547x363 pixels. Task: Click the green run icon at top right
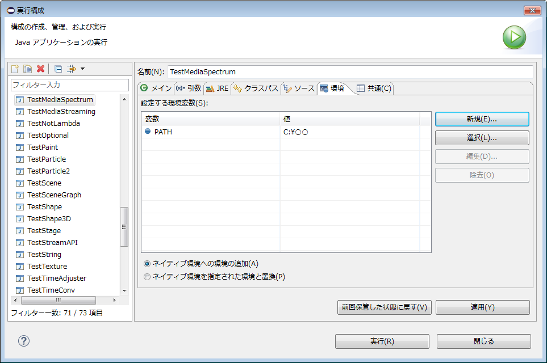click(514, 37)
